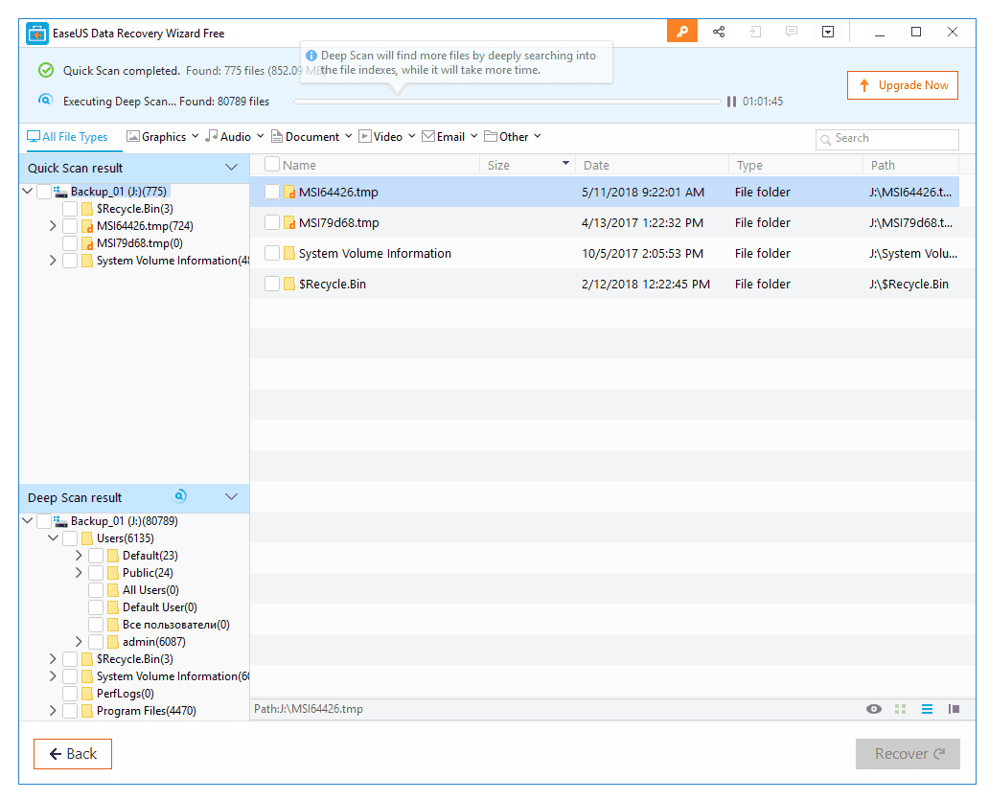Check the MSI64426.tmp row checkbox

[x=272, y=192]
